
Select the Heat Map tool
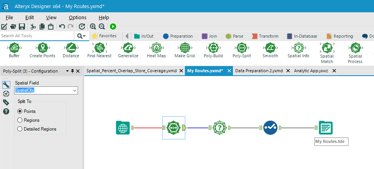(156, 51)
